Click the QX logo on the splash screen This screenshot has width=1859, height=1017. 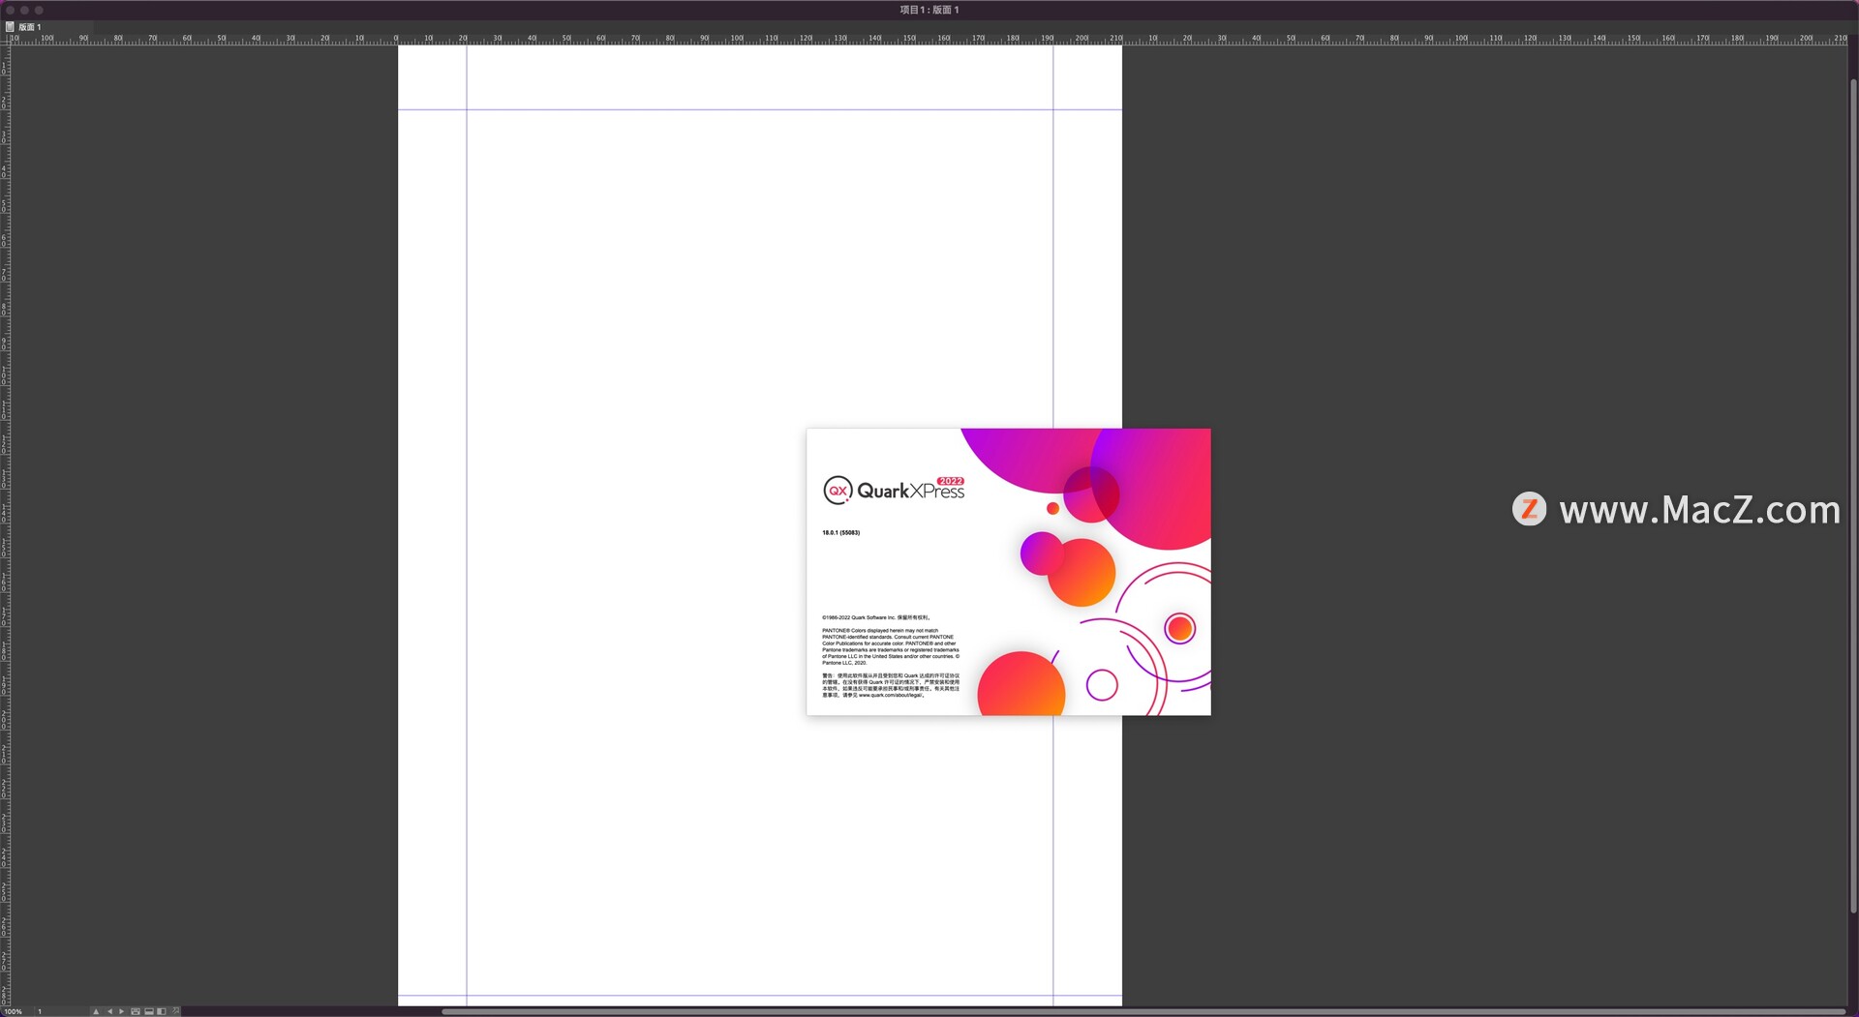(838, 491)
